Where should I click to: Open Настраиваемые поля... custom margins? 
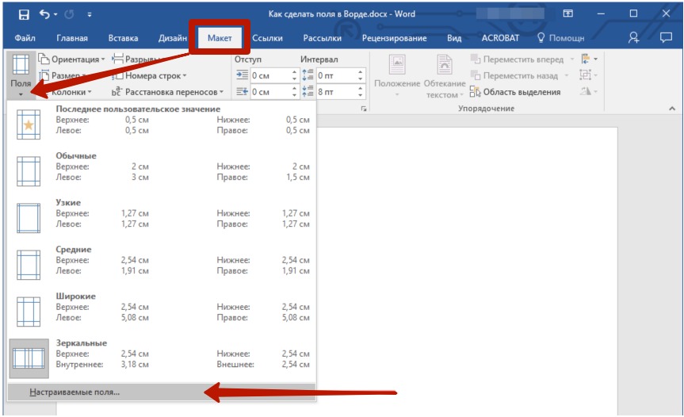162,392
